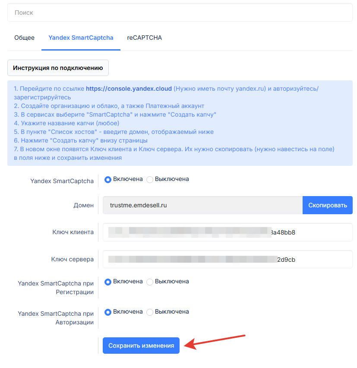The image size is (357, 368).
Task: Click the Ключ сервера label text
Action: click(x=73, y=260)
